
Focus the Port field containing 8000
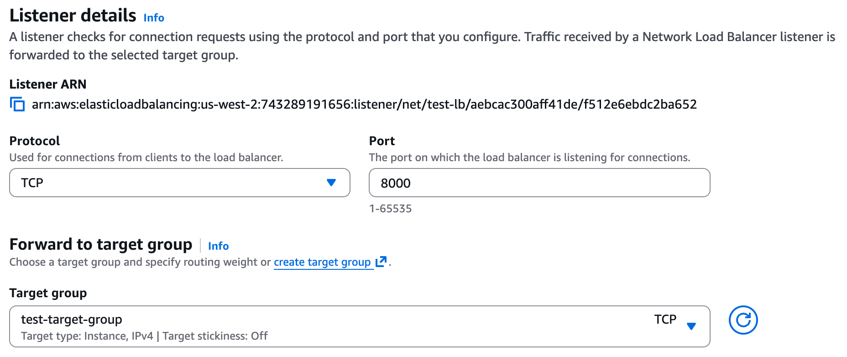(539, 183)
